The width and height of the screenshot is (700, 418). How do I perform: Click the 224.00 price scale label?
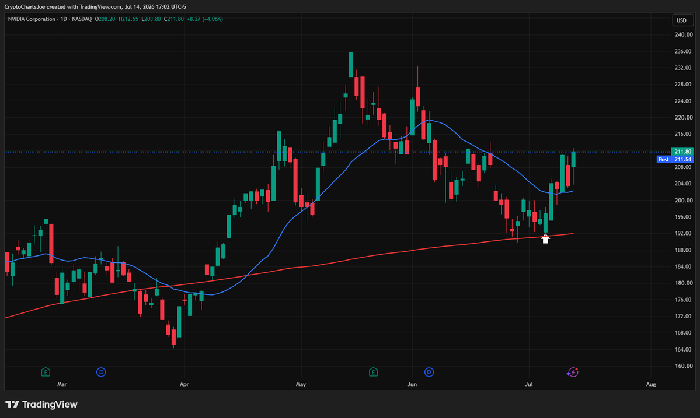(x=683, y=101)
